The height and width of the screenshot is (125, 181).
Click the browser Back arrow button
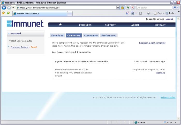(x=4, y=8)
